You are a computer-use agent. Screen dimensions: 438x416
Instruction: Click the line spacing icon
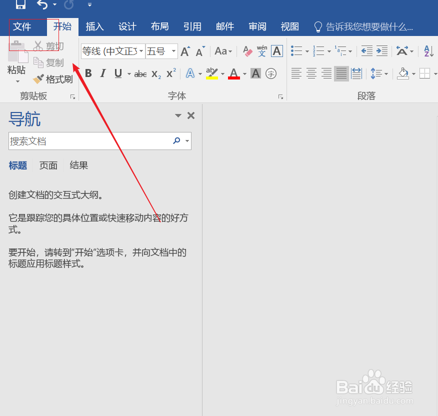click(376, 73)
